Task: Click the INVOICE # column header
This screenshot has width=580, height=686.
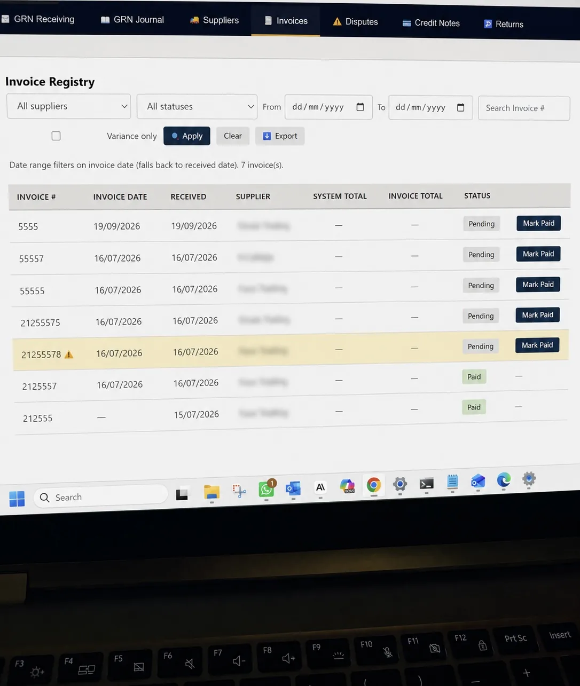Action: click(36, 197)
